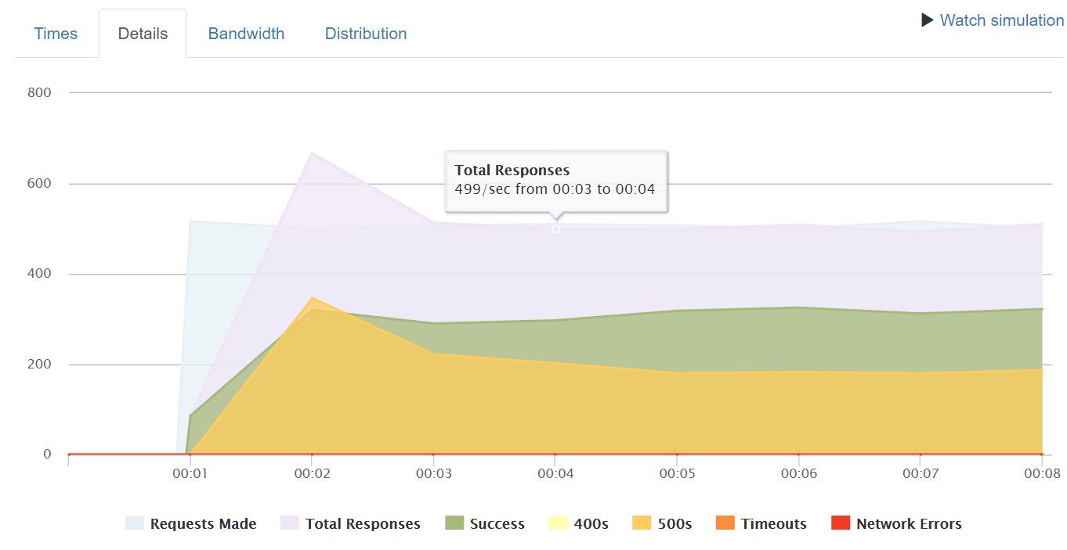
Task: Toggle the Requests Made series label
Action: [203, 524]
